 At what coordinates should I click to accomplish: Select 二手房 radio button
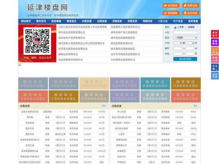pos(175,28)
